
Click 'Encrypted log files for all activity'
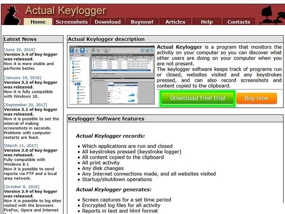tap(121, 205)
